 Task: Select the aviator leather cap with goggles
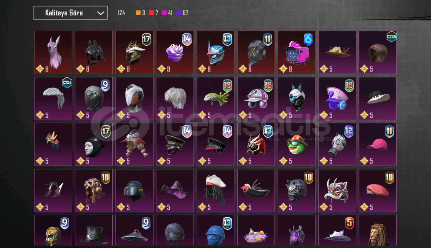94,191
